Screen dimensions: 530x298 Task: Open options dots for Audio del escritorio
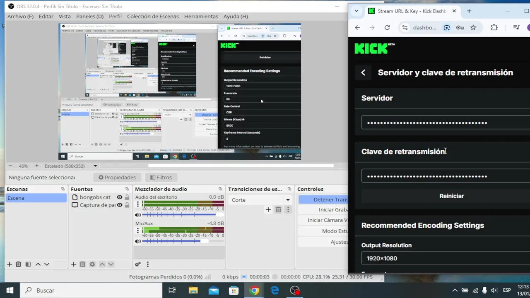click(138, 204)
